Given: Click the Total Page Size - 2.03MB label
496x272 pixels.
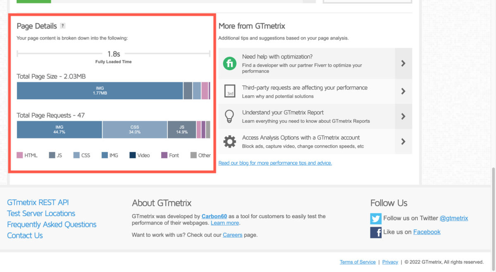Looking at the screenshot, I should pyautogui.click(x=51, y=76).
